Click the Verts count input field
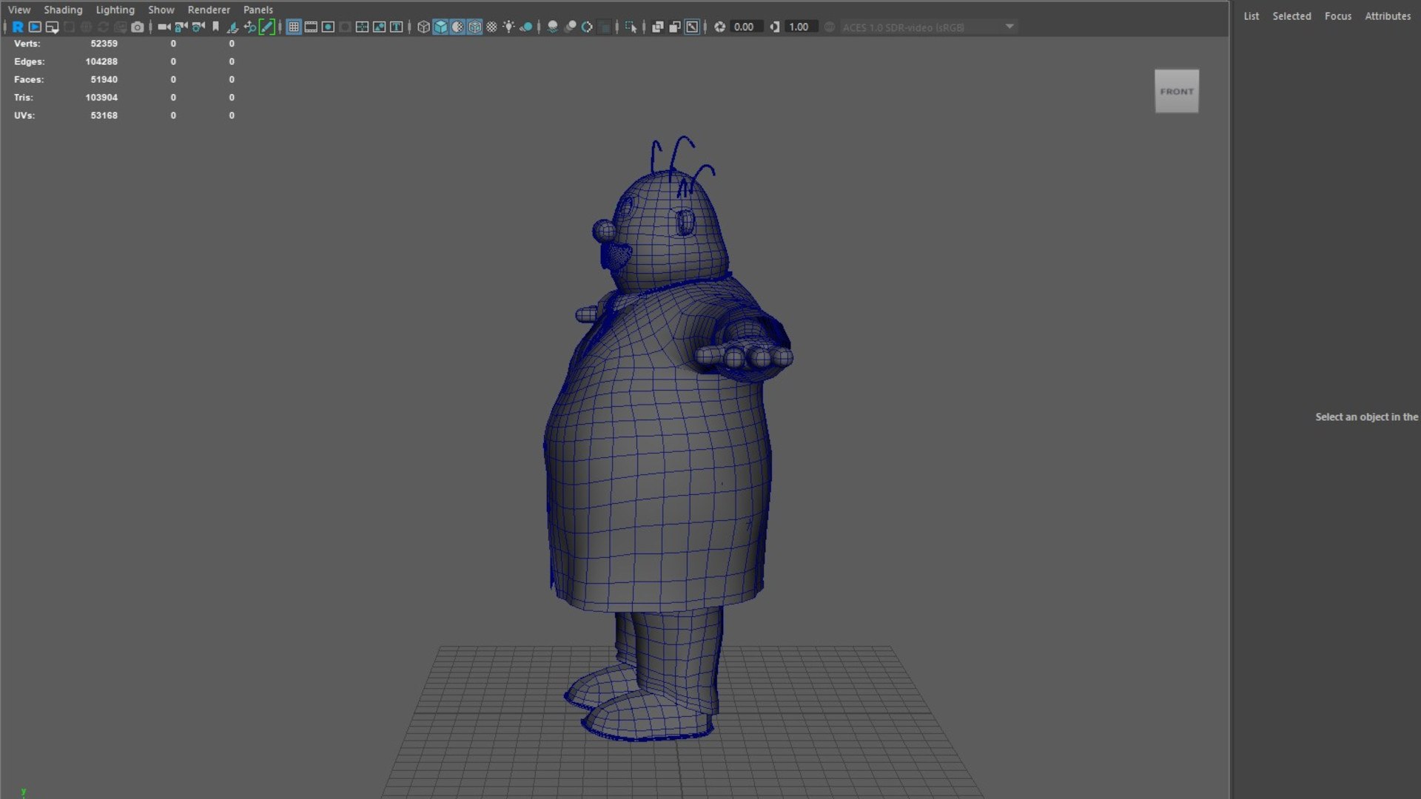This screenshot has width=1421, height=799. pos(104,43)
